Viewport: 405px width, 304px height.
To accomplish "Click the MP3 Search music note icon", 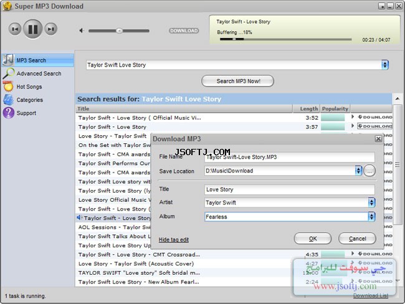I will [8, 60].
